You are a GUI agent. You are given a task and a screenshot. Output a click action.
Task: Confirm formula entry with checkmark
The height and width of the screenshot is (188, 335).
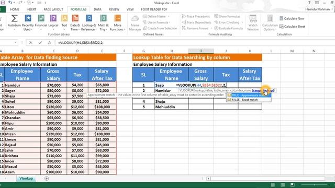coord(40,43)
